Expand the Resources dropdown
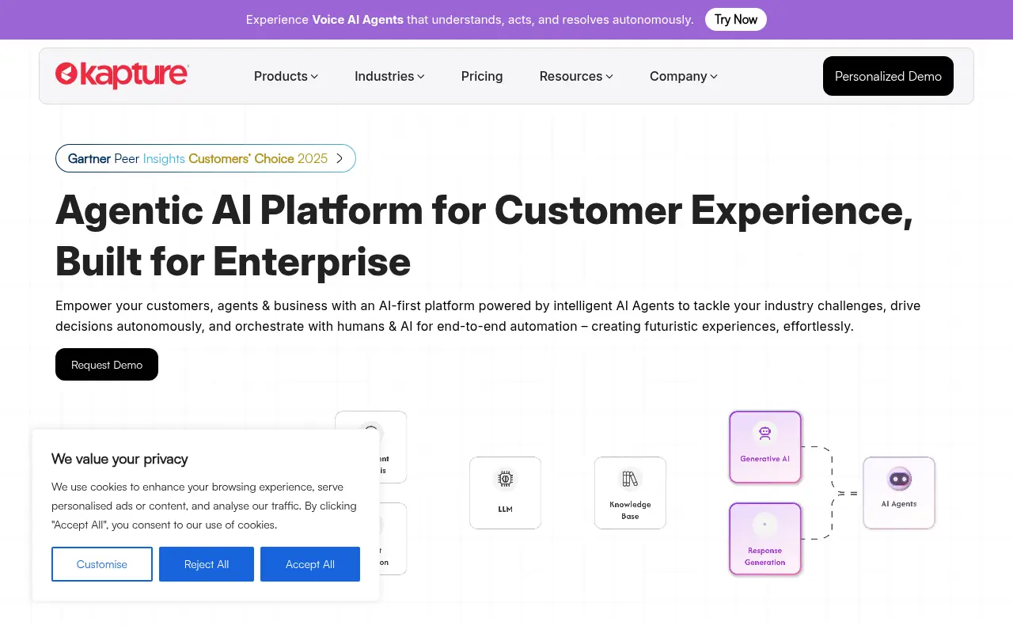 pos(576,76)
